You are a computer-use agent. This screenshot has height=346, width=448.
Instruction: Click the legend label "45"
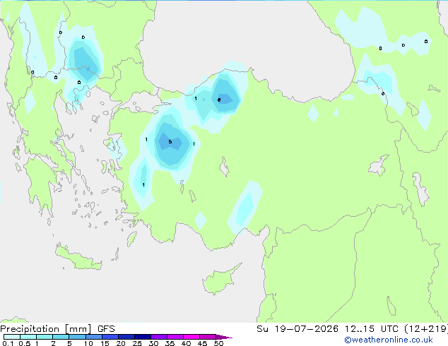tap(202, 343)
